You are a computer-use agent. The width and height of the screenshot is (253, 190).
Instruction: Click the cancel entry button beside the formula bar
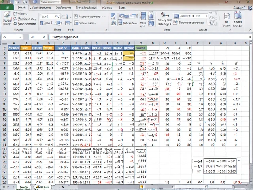pyautogui.click(x=33, y=37)
